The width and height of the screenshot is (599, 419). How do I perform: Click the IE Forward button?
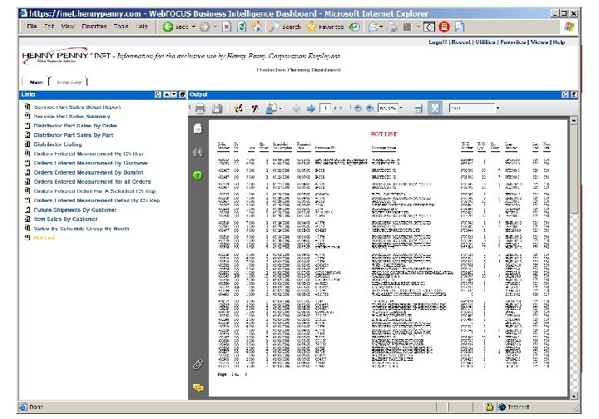pos(205,27)
